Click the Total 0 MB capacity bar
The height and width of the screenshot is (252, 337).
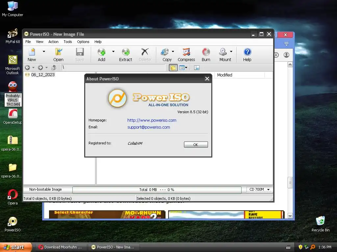coord(157,190)
